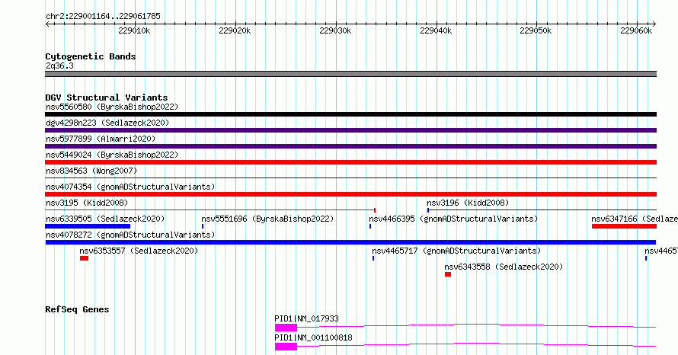The image size is (678, 355).
Task: Click the small blue nsv4465717 marker
Action: (x=373, y=258)
